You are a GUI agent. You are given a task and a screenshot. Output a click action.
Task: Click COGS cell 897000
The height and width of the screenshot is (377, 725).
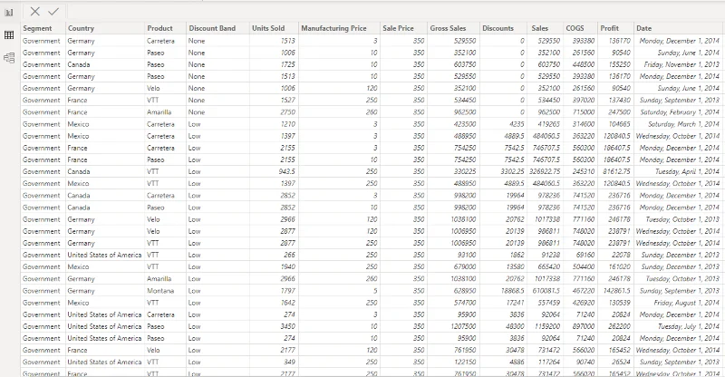(x=584, y=326)
